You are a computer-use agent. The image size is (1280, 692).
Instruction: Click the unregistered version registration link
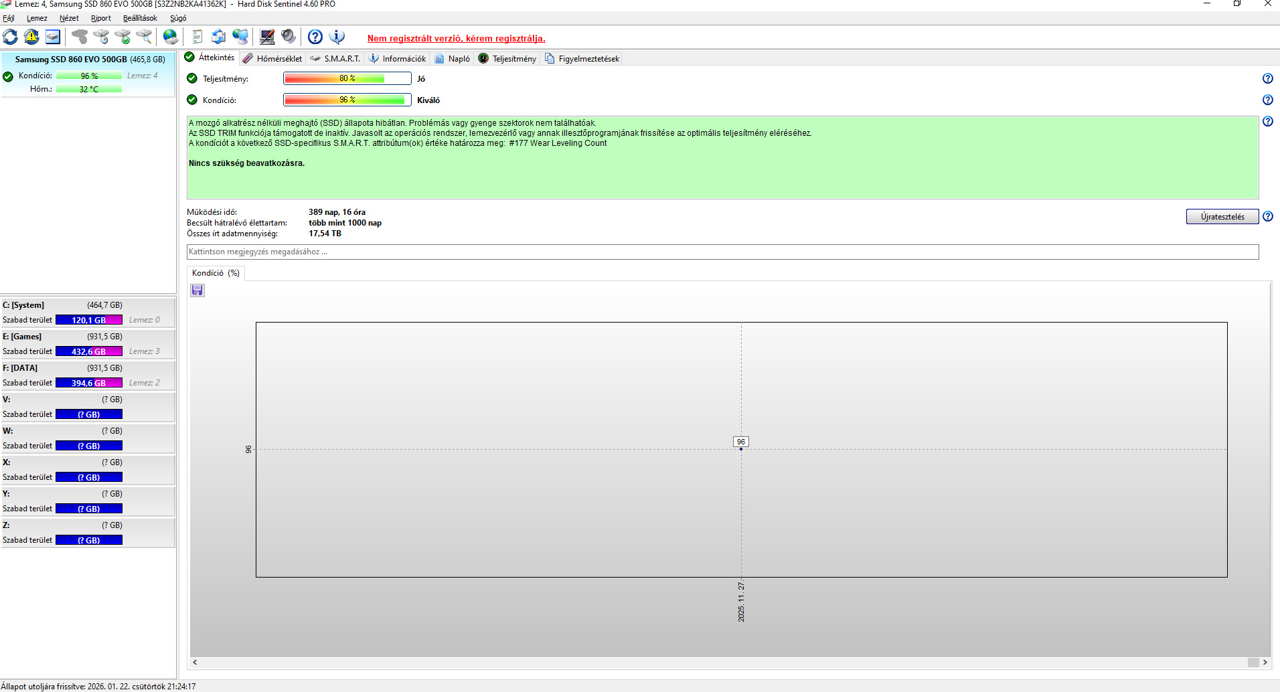(457, 38)
